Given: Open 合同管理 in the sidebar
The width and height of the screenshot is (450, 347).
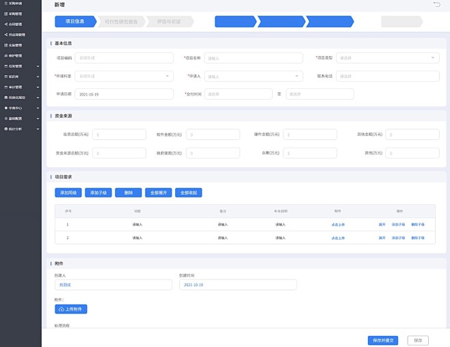Looking at the screenshot, I should [x=15, y=23].
